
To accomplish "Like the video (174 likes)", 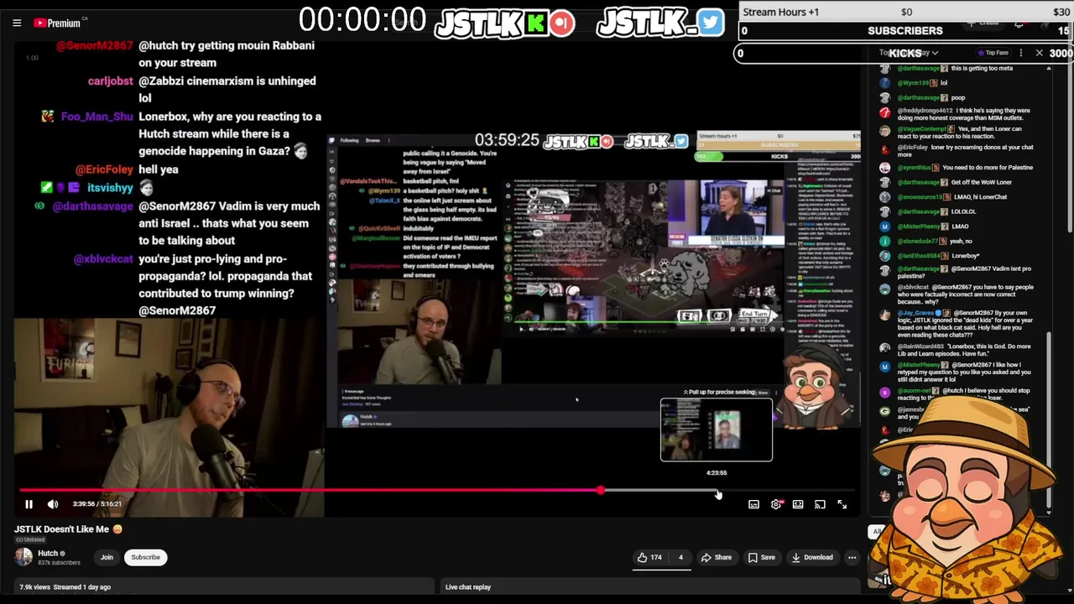I will 649,557.
